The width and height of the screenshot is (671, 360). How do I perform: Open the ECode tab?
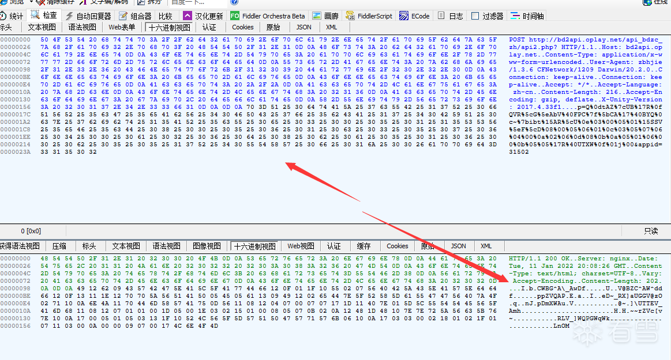pyautogui.click(x=414, y=16)
